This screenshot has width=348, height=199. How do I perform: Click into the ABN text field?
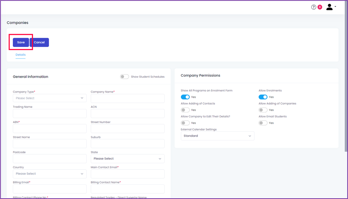pyautogui.click(x=50, y=129)
